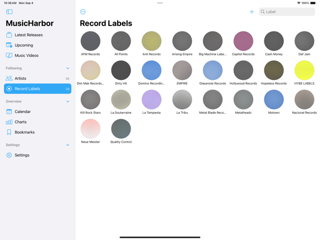
Task: Focus the Label search field
Action: tap(287, 12)
